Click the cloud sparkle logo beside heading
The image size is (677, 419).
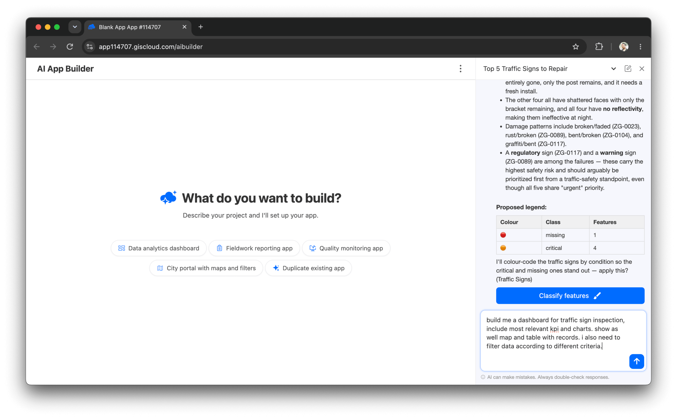tap(168, 198)
